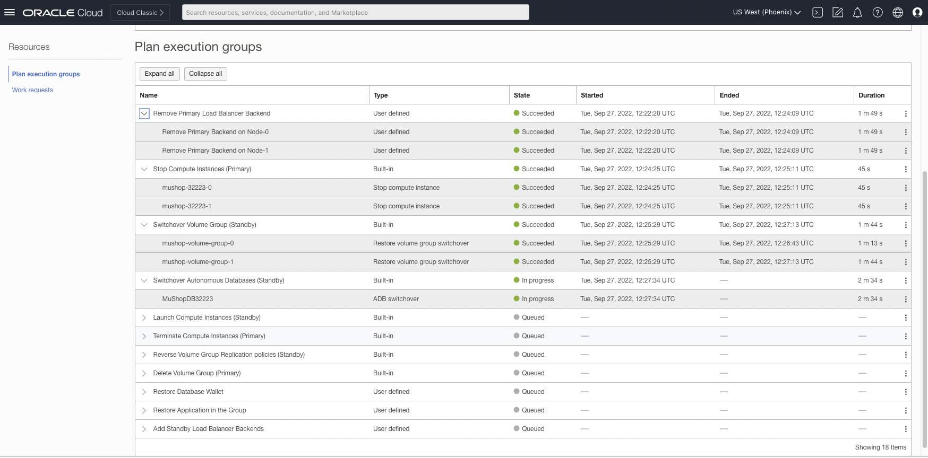The image size is (928, 458).
Task: Open the US West (Phoenix) region dropdown
Action: click(x=767, y=12)
